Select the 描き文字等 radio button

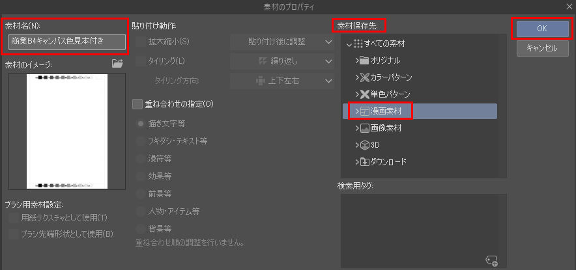coord(140,124)
